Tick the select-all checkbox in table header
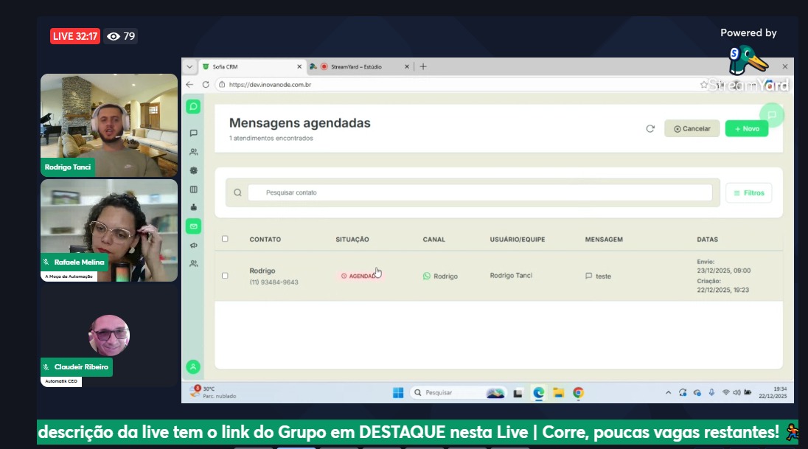Screen dimensions: 808x449 (226, 239)
